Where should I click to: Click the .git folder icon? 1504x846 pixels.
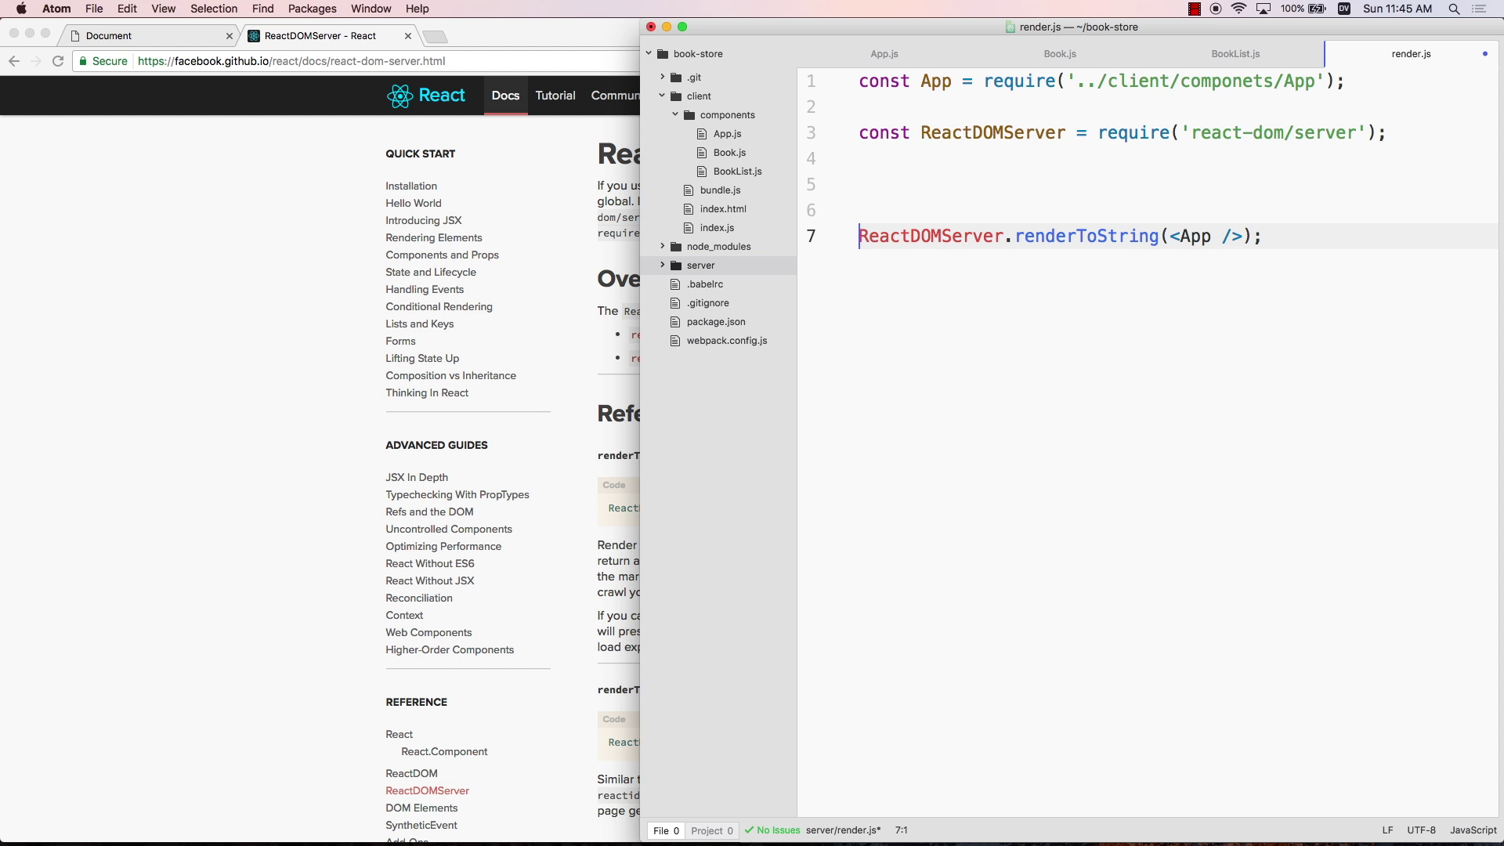[676, 78]
